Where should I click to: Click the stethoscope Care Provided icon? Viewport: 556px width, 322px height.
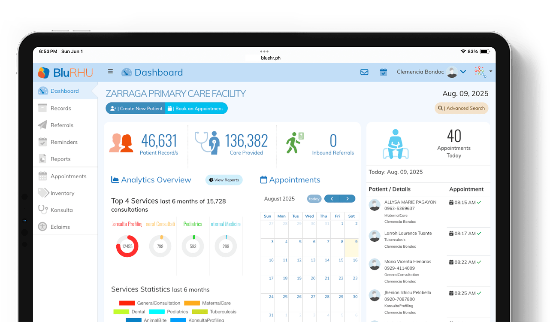click(x=207, y=143)
